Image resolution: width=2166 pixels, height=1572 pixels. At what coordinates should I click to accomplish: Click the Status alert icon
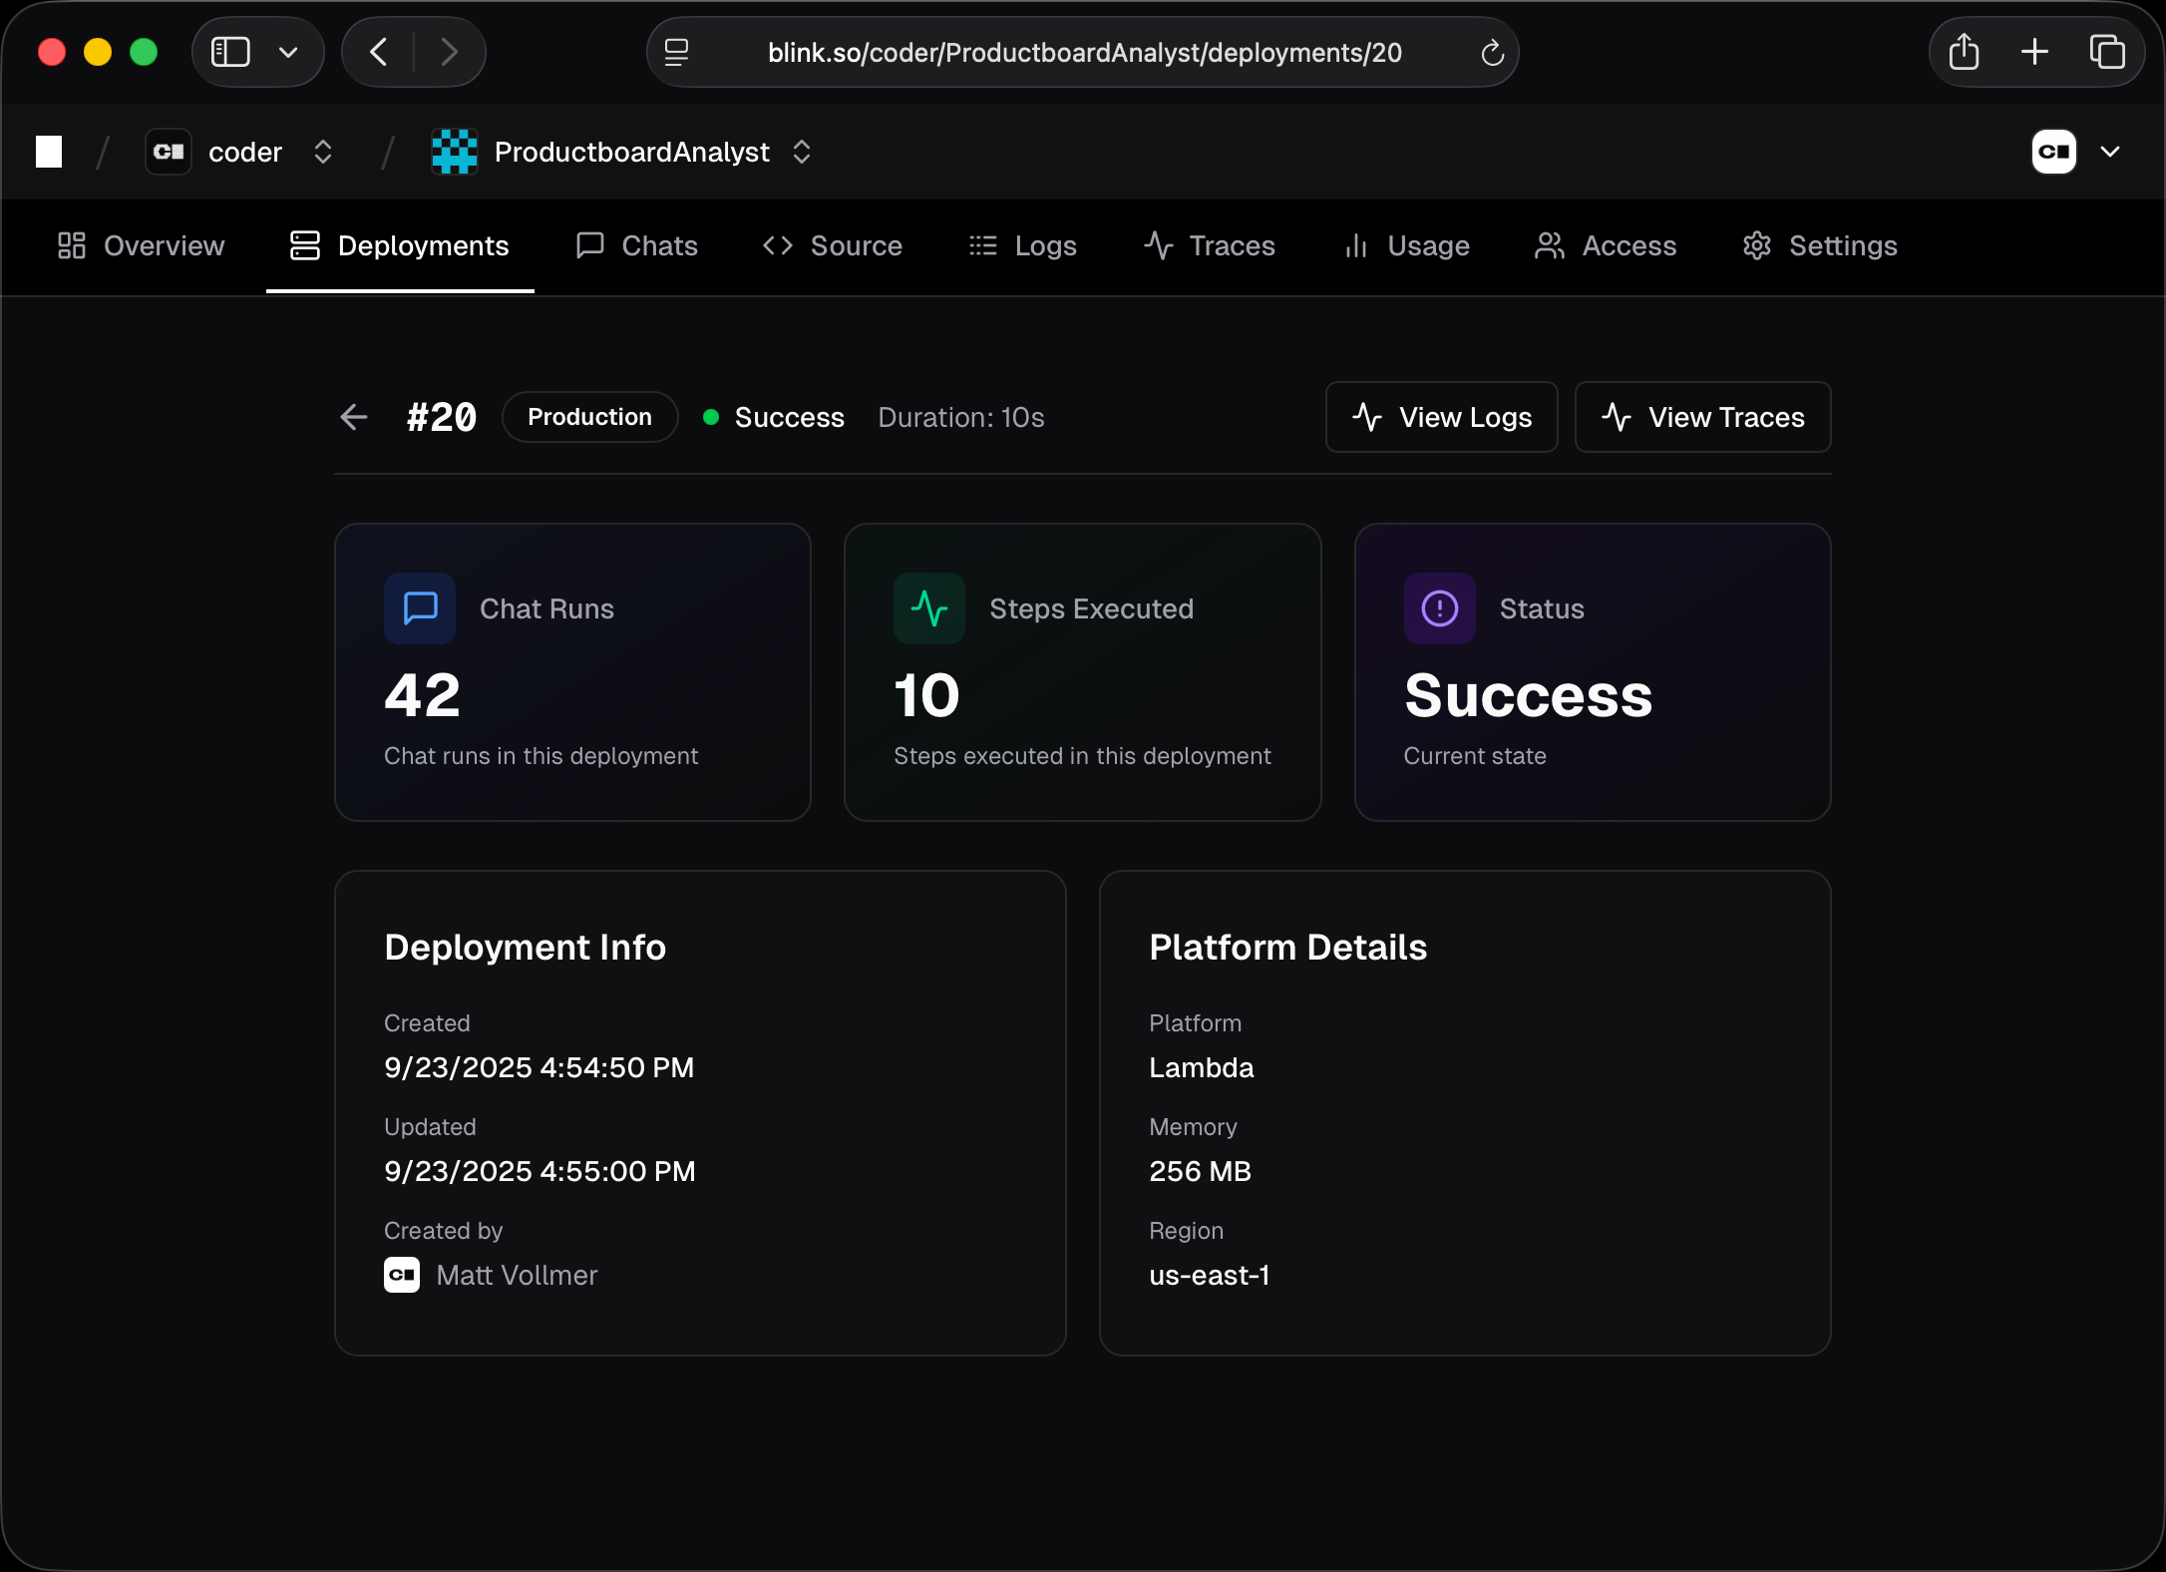(1438, 608)
